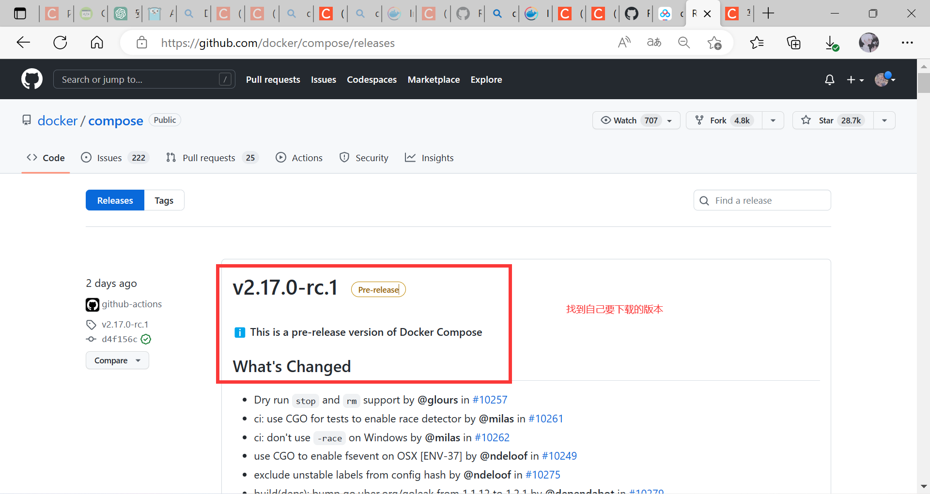Click the commit d4f156c verified check icon
Viewport: 930px width, 494px height.
(146, 339)
